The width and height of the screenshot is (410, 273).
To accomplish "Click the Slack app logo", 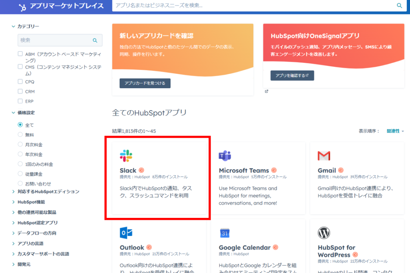I will 126,156.
